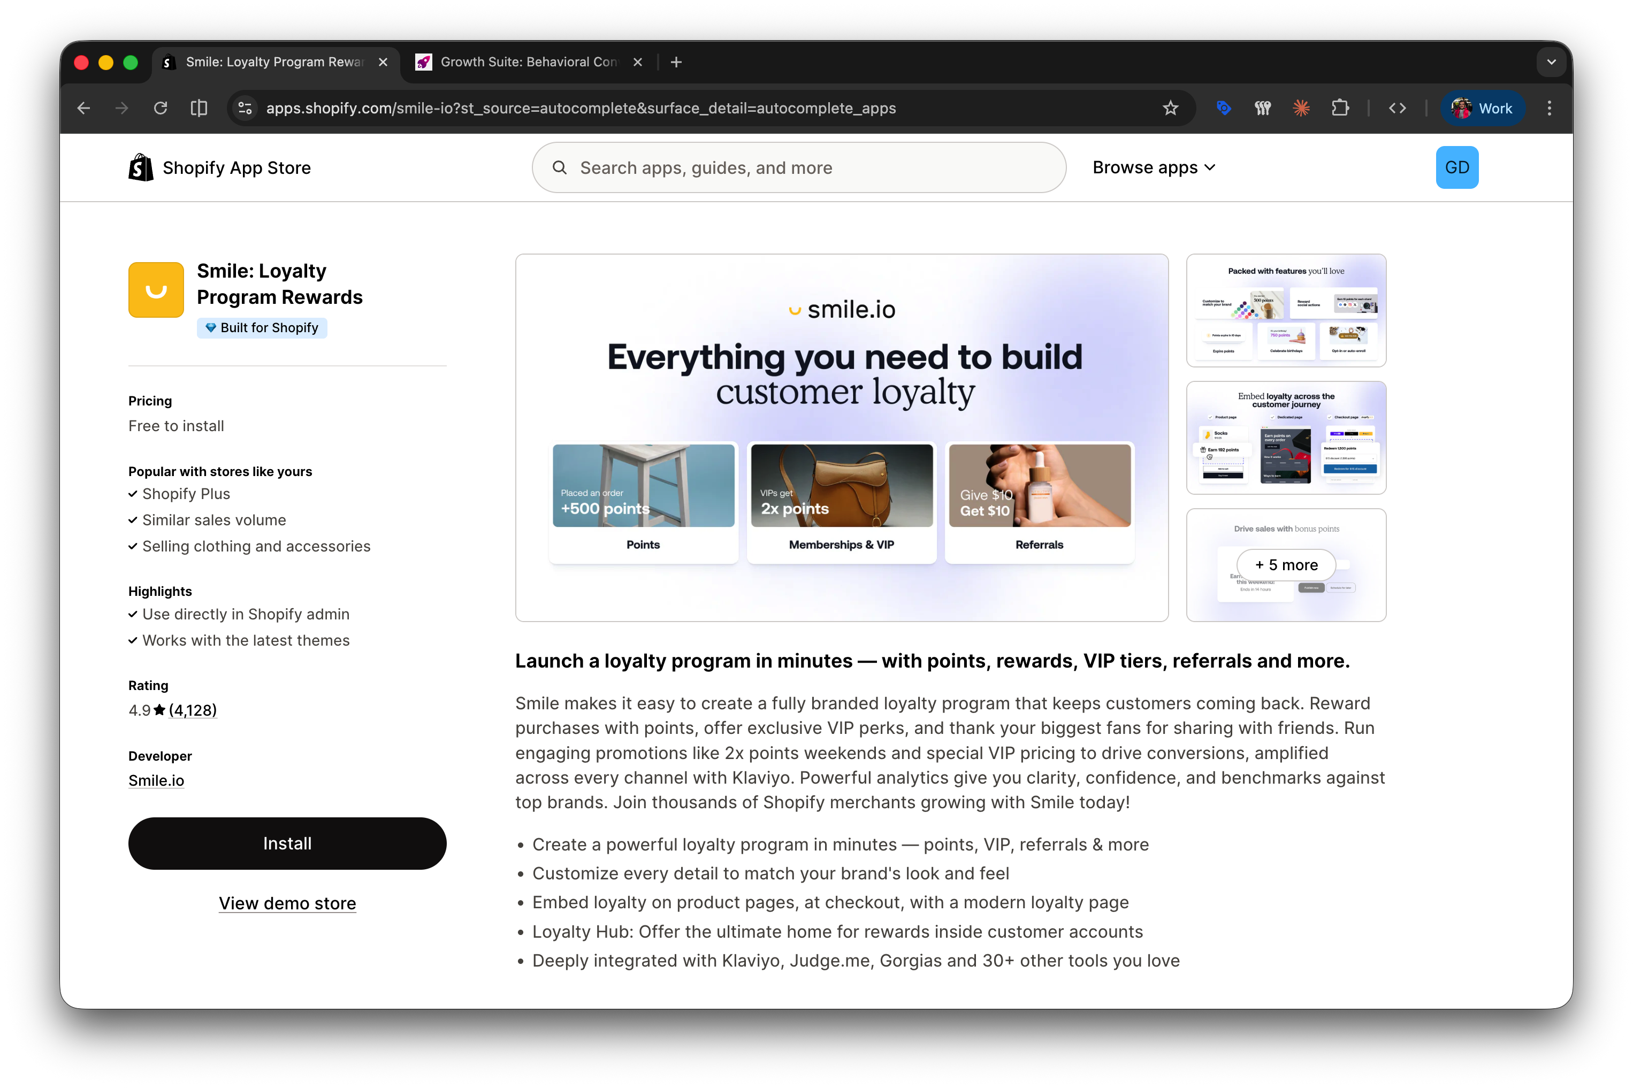Open the View demo store link
Image resolution: width=1633 pixels, height=1088 pixels.
pyautogui.click(x=287, y=903)
